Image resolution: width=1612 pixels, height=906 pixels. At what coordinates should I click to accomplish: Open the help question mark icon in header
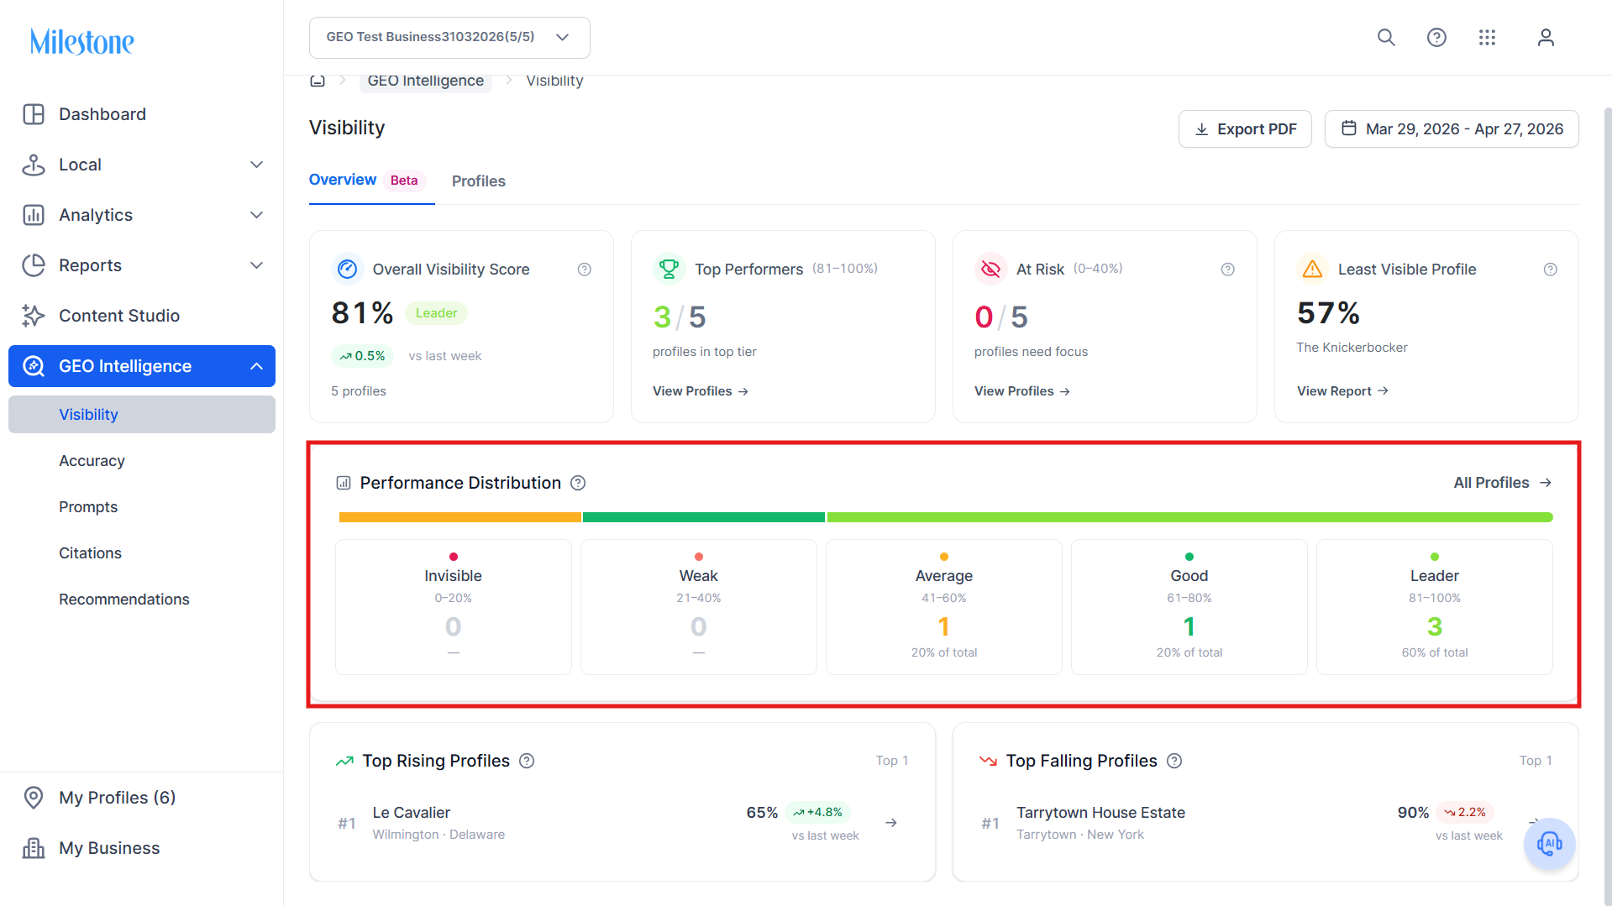click(x=1436, y=38)
